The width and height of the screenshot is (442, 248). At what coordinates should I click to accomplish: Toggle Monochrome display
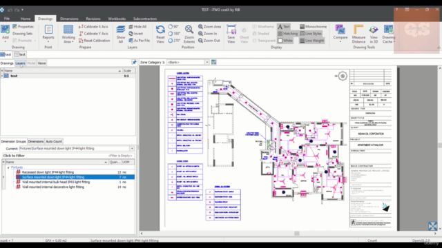[x=313, y=26]
